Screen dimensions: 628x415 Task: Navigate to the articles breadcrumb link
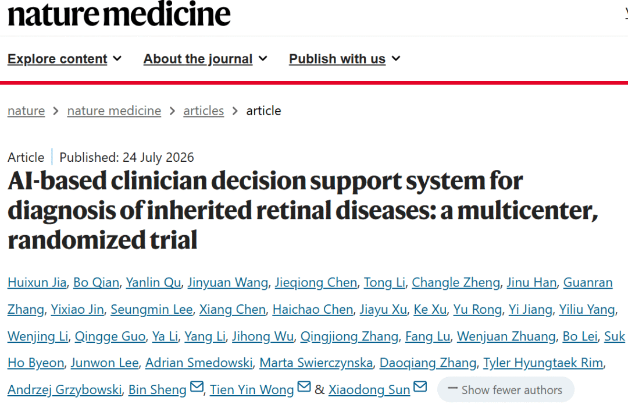point(204,111)
